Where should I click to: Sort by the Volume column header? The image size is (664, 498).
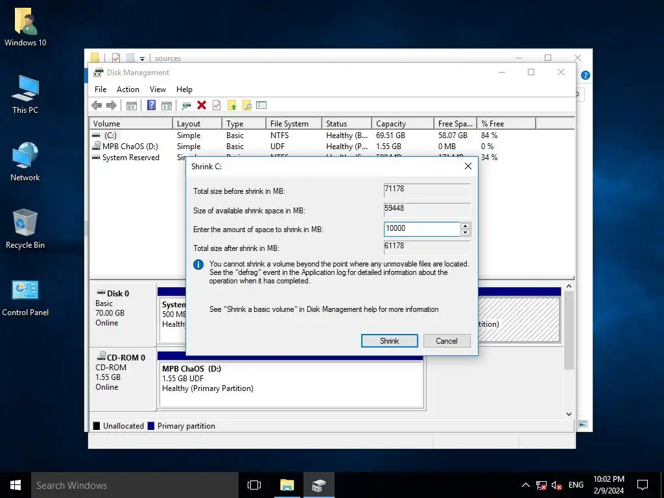(131, 124)
